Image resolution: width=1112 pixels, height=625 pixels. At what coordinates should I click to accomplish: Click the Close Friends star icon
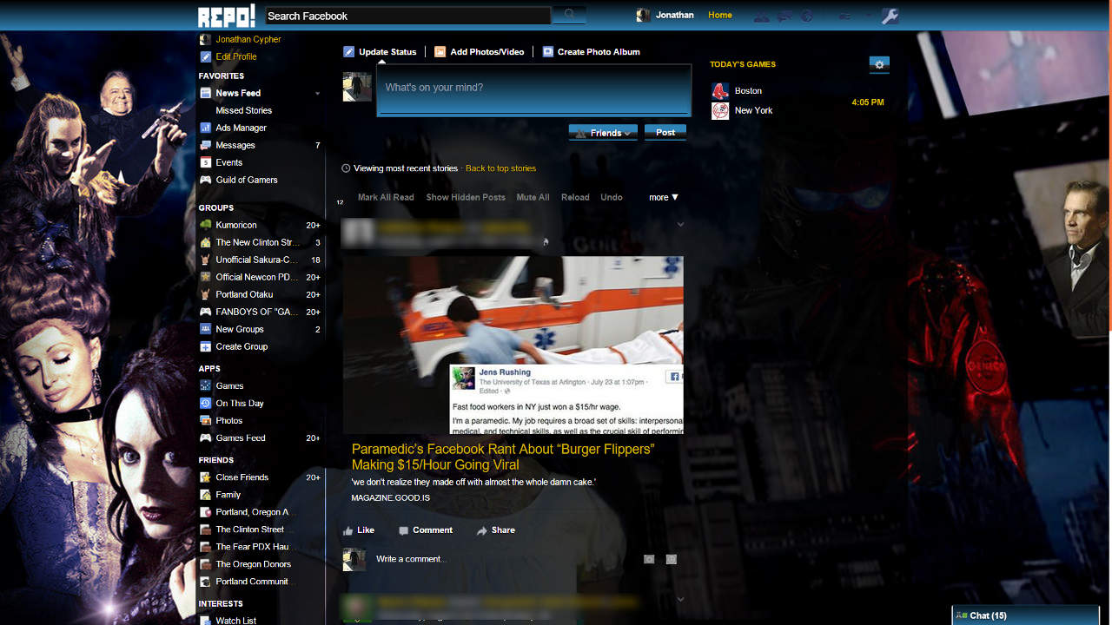click(x=206, y=477)
